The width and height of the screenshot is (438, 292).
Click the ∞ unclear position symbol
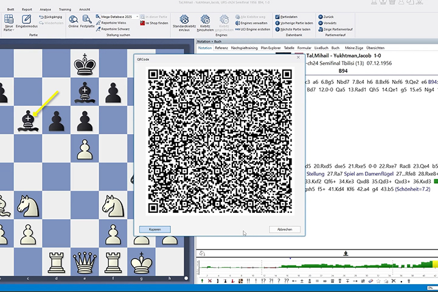click(x=325, y=281)
